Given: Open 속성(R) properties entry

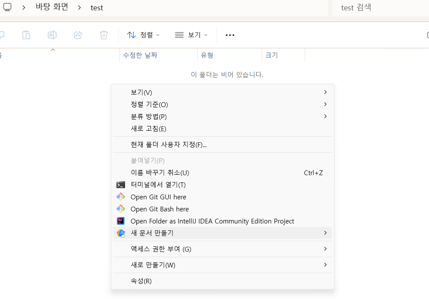Looking at the screenshot, I should pyautogui.click(x=222, y=281).
